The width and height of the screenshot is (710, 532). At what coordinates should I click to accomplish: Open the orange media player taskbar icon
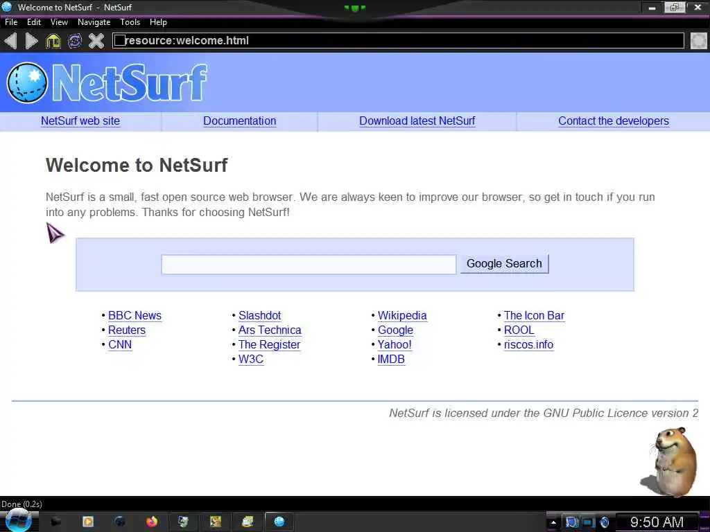88,522
